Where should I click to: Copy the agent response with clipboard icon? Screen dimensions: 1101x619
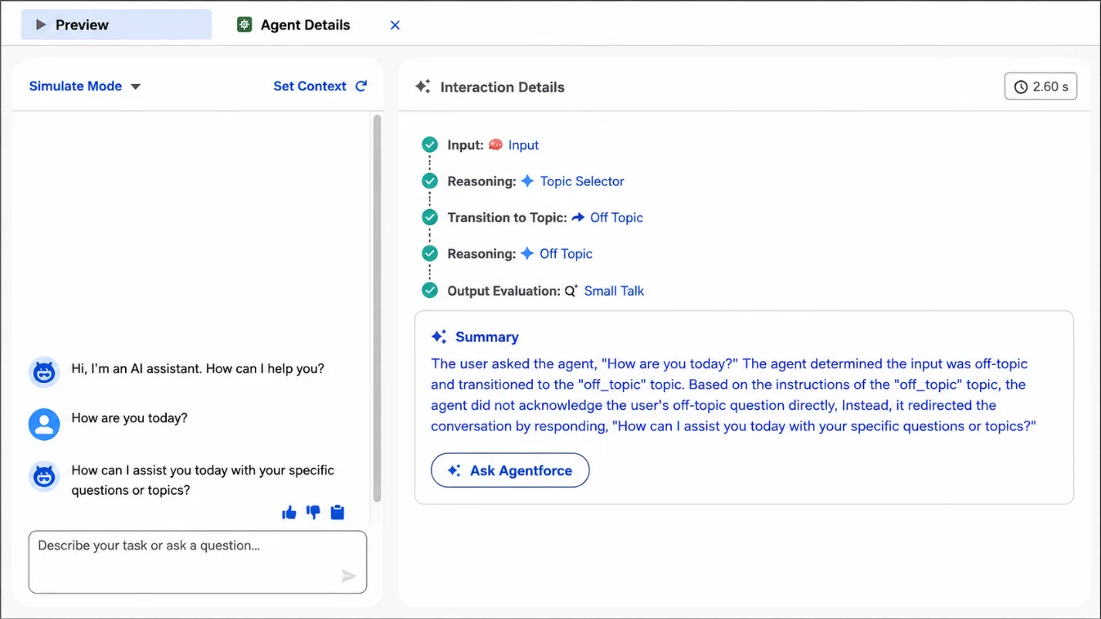(x=337, y=512)
